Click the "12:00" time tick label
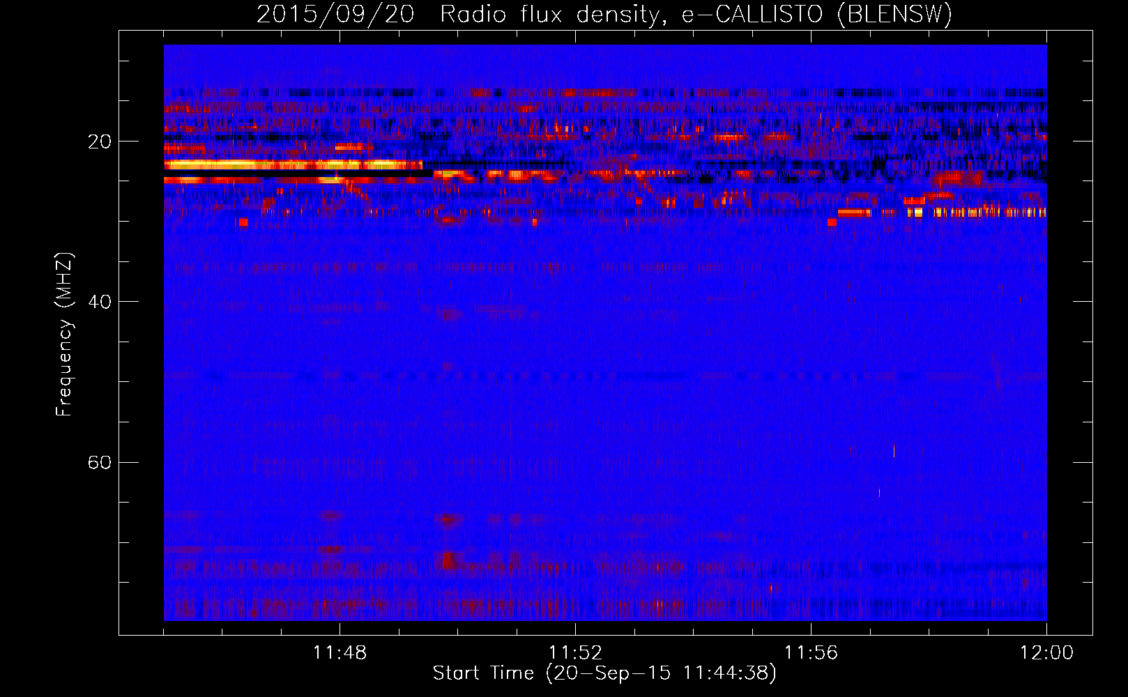This screenshot has height=697, width=1128. [1046, 653]
